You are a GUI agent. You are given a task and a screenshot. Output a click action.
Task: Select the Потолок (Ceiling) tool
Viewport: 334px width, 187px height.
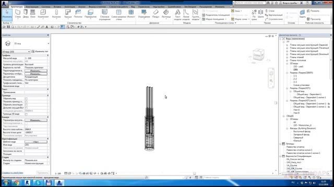point(78,14)
